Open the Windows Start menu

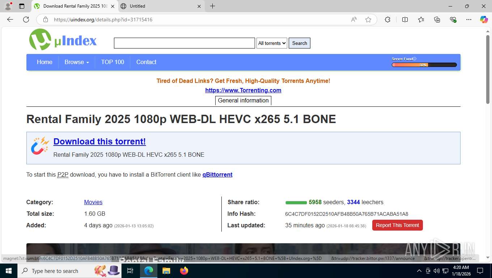pos(9,271)
